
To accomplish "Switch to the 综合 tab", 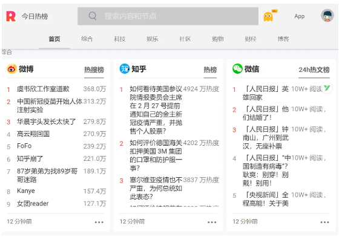I will click(87, 39).
